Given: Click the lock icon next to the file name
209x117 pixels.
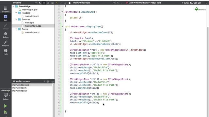Looking at the screenshot, I should tap(65, 3).
